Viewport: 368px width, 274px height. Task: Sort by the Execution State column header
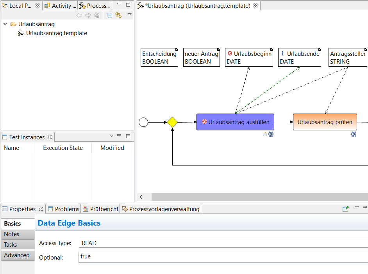[63, 148]
